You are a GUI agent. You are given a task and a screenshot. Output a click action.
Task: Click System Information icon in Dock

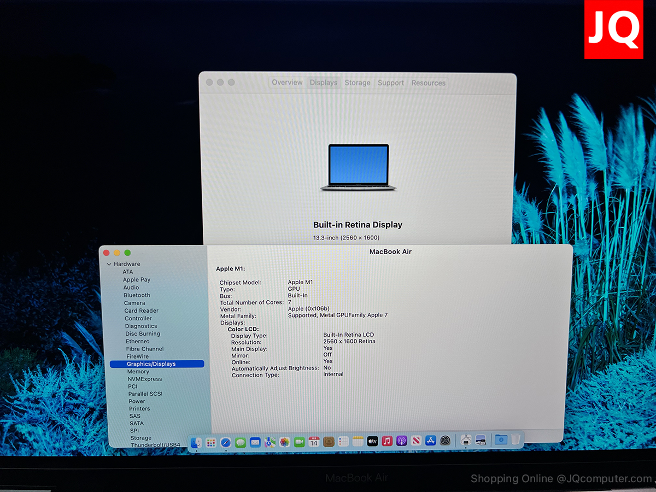coord(466,440)
